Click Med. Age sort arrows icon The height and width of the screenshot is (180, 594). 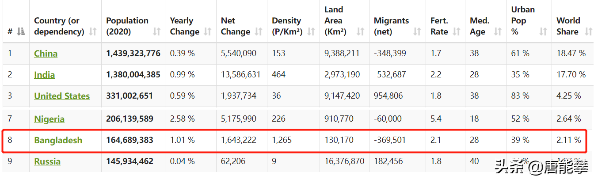click(498, 32)
